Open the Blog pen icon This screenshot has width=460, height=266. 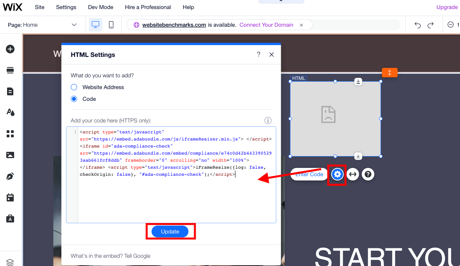(10, 176)
